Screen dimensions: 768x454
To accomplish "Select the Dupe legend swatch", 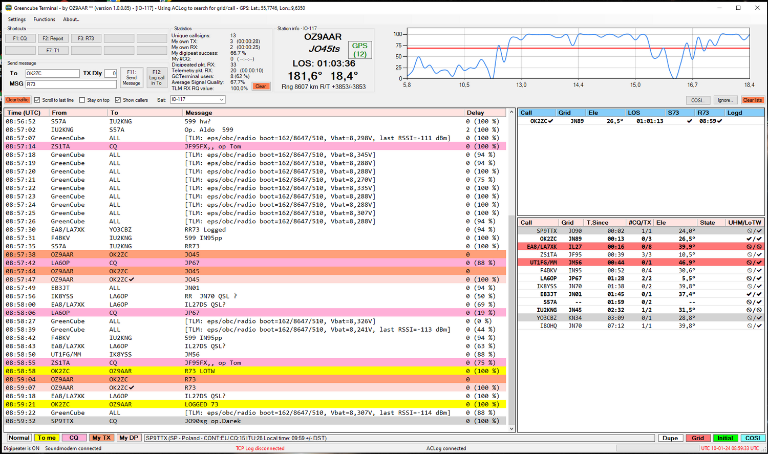I will pyautogui.click(x=670, y=438).
